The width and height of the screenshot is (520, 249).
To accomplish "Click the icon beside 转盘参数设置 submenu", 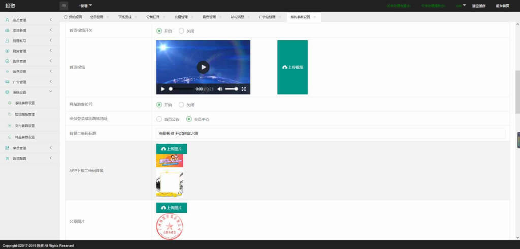I will point(10,137).
